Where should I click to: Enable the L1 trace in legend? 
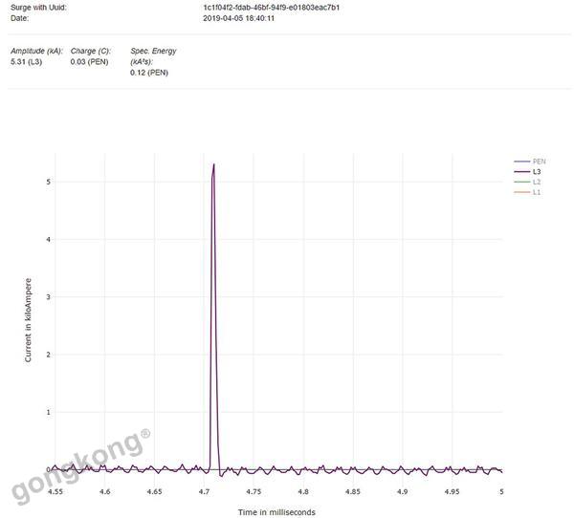537,192
